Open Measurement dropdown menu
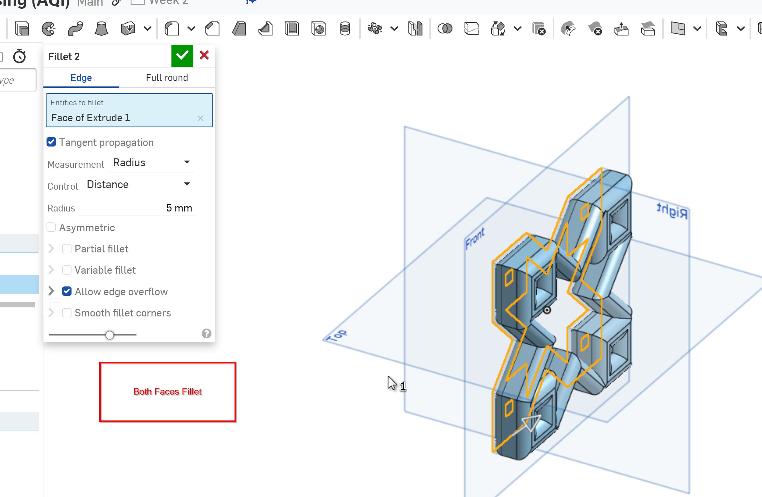 tap(150, 163)
